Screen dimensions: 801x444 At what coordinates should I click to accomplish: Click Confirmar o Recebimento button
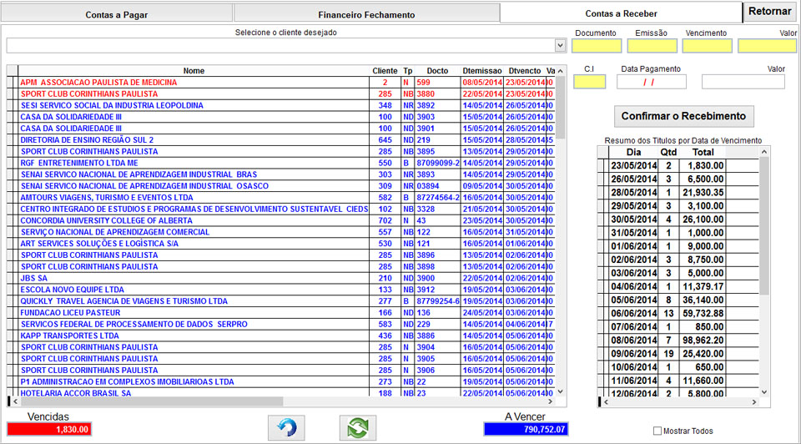pos(683,116)
